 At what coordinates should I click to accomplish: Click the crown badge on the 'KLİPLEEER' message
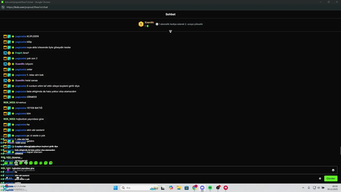[5, 36]
